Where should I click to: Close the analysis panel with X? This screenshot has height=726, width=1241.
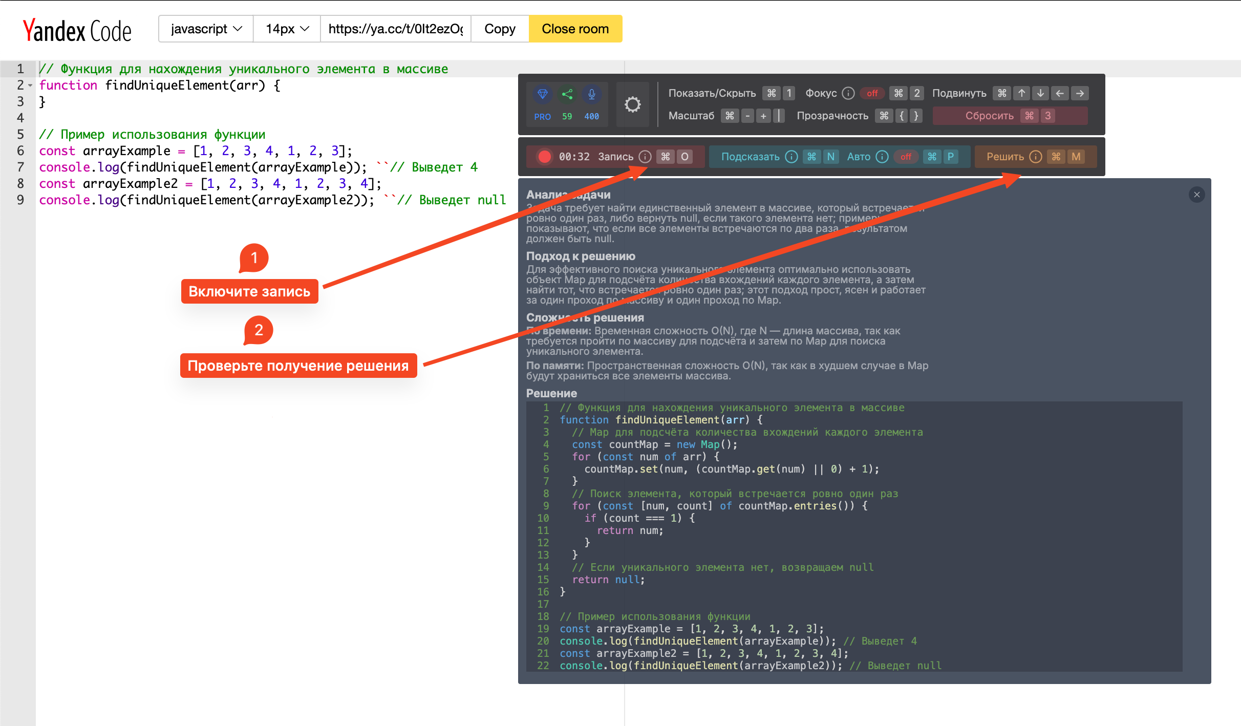click(x=1196, y=195)
